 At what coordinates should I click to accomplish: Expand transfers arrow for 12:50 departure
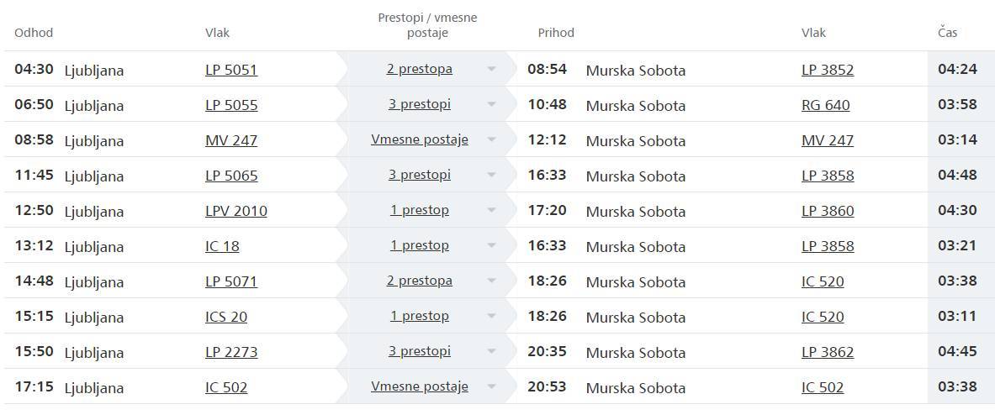coord(491,211)
